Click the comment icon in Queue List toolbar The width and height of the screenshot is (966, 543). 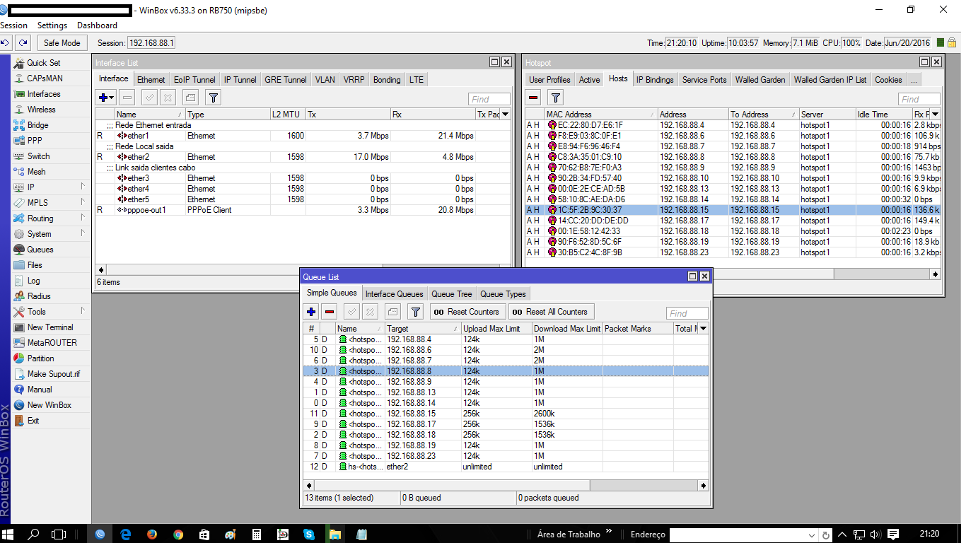click(x=393, y=312)
